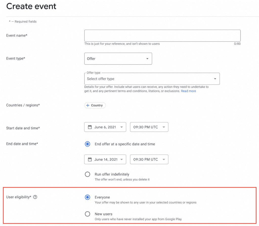Open the Event type dropdown showing Offer
This screenshot has width=259, height=226.
(118, 59)
